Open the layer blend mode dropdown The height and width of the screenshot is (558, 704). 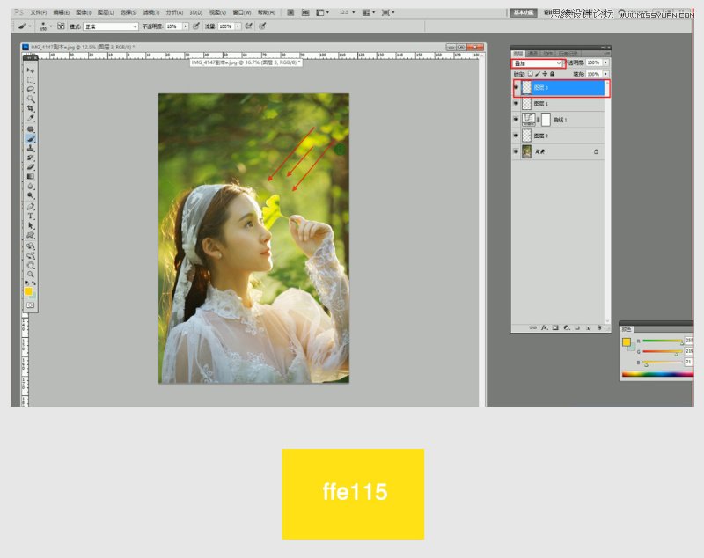click(538, 63)
